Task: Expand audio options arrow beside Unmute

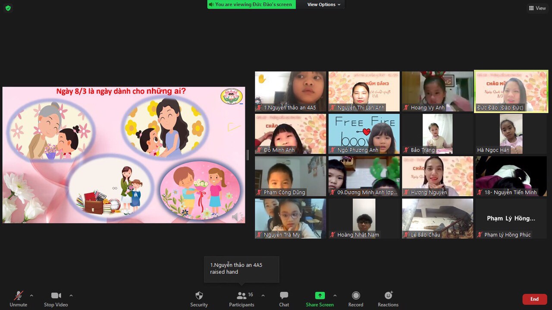Action: click(x=31, y=295)
